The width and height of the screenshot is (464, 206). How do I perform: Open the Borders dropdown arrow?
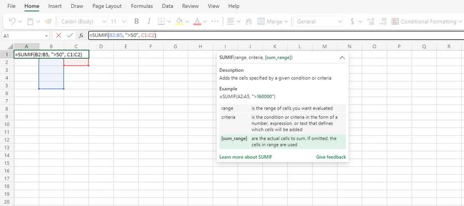click(x=169, y=21)
